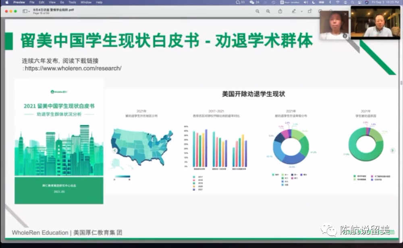Click the small video thumbnail of the participant
This screenshot has width=403, height=248.
334,25
